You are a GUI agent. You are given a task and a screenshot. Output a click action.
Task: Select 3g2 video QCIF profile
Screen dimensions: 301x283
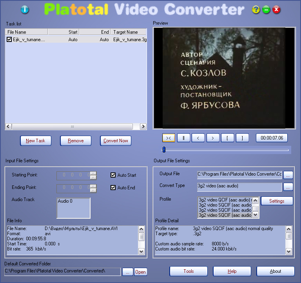click(x=225, y=200)
